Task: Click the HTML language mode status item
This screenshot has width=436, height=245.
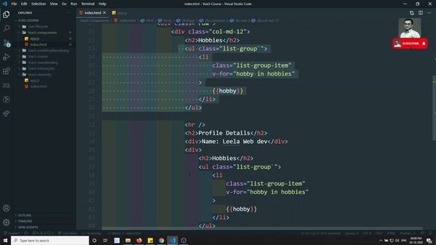Action: [390, 233]
